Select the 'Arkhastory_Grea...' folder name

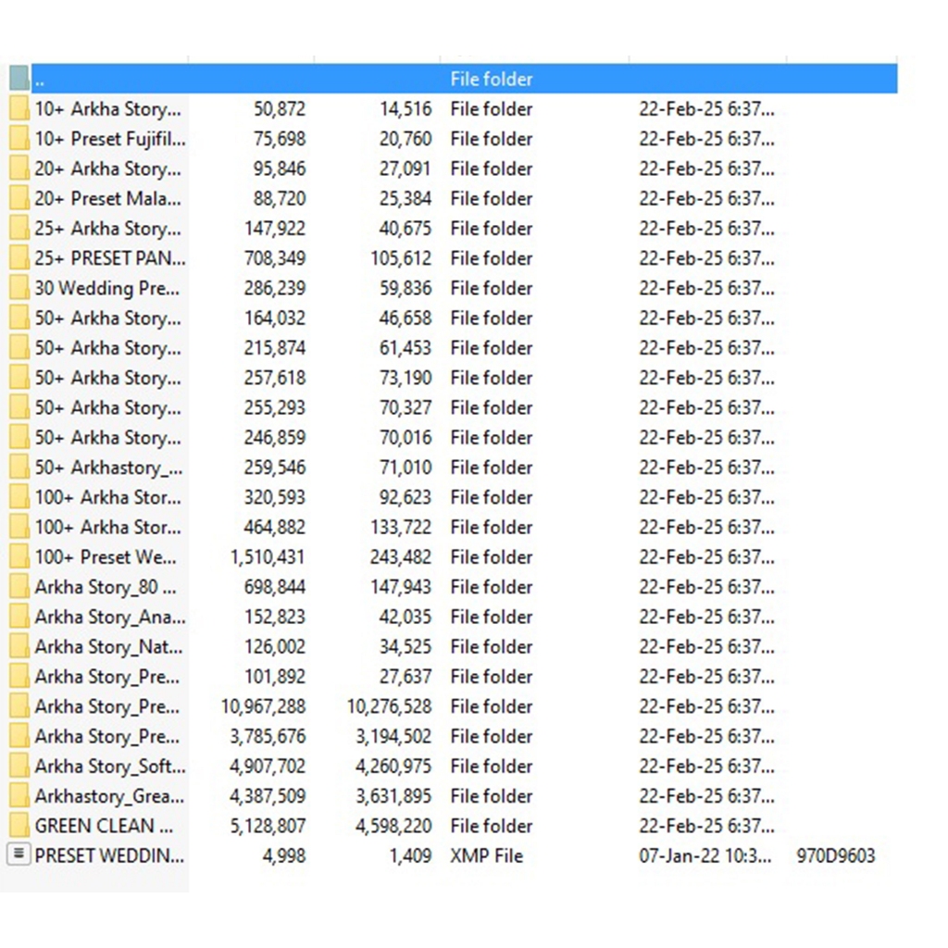click(x=109, y=796)
